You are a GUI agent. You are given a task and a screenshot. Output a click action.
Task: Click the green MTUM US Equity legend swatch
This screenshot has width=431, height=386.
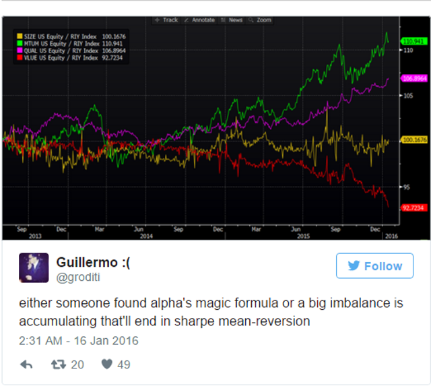(20, 43)
